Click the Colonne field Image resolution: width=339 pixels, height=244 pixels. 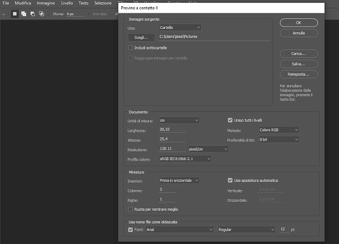pyautogui.click(x=167, y=190)
